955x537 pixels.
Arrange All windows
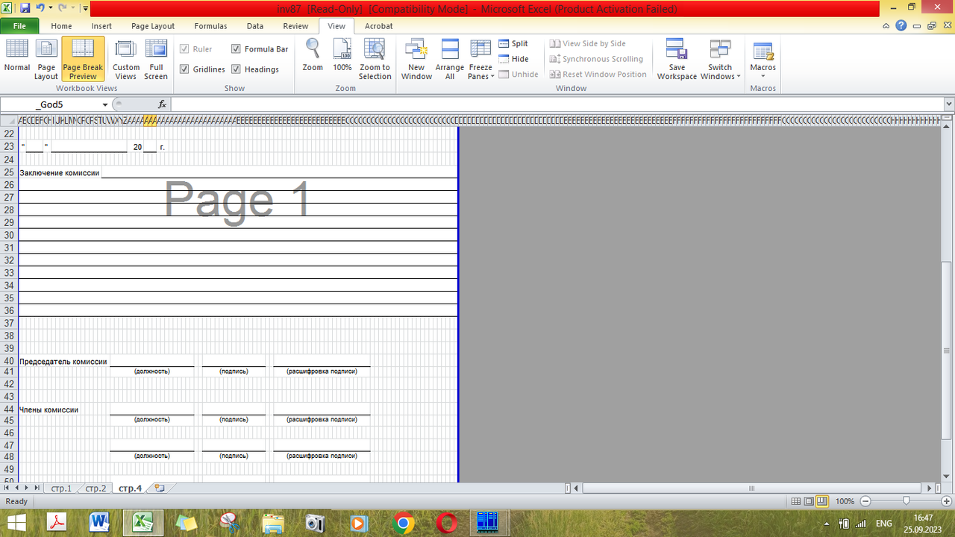click(450, 58)
